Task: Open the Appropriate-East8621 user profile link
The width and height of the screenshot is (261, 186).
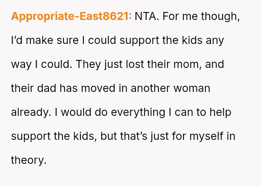Action: coord(71,17)
